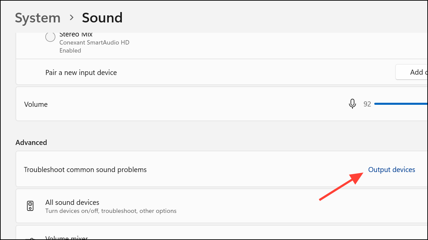Select the Stereo Mix radio button

(x=50, y=37)
